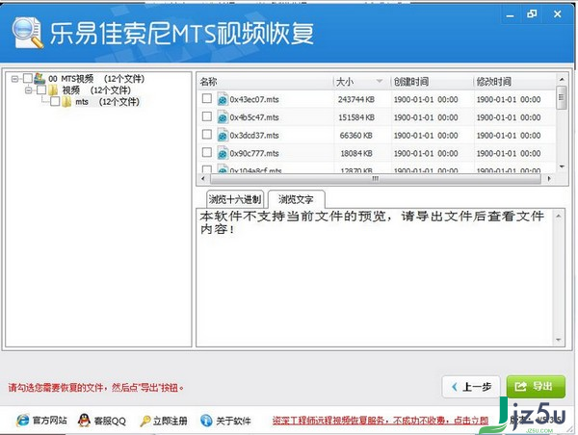Image resolution: width=578 pixels, height=435 pixels.
Task: Click the file icon of 0x4b5c47.mts
Action: click(x=223, y=117)
